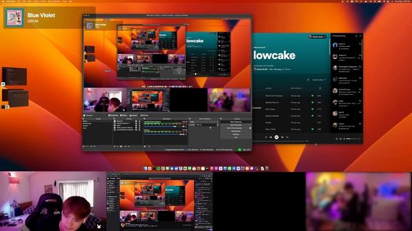Adjust top audio mixer volume slider
The image size is (412, 231).
point(163,126)
